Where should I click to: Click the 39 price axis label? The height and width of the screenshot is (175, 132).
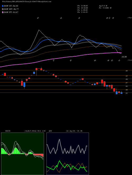(126, 79)
